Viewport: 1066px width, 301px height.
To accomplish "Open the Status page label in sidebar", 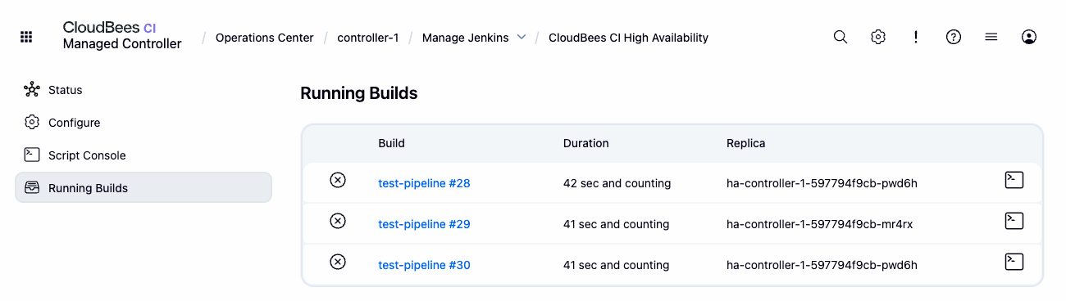I will (x=66, y=90).
